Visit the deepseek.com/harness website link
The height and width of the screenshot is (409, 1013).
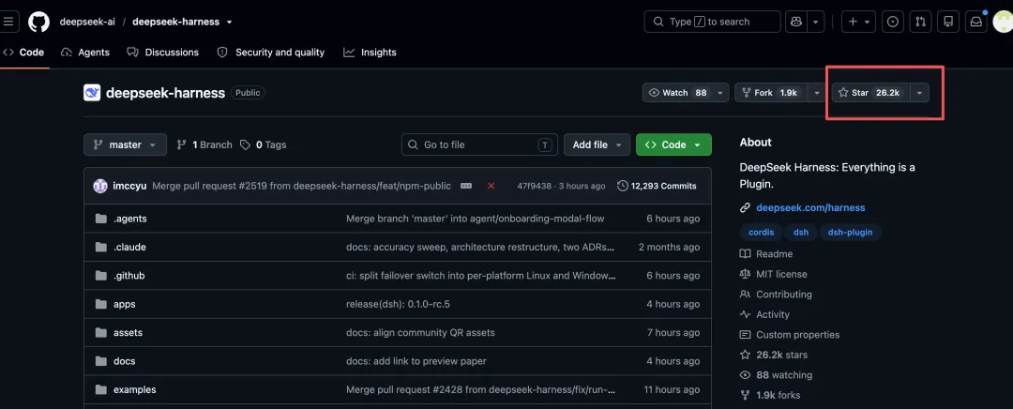[x=810, y=208]
